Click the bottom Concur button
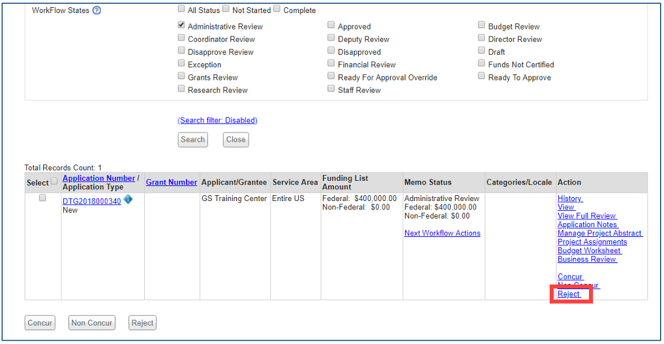This screenshot has width=664, height=344. (40, 322)
